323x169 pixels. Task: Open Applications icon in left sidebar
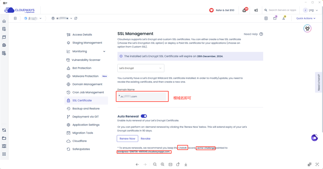click(4, 37)
